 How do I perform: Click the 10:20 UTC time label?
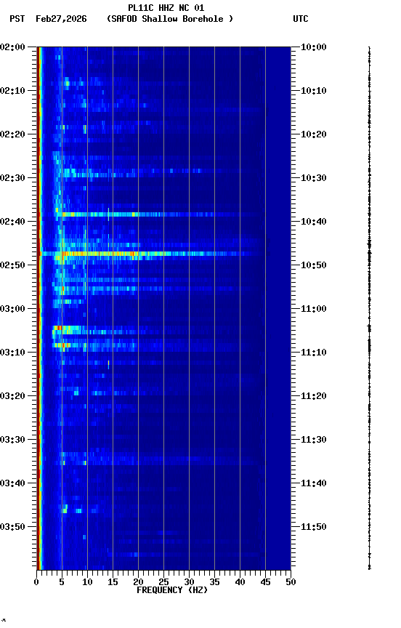314,134
